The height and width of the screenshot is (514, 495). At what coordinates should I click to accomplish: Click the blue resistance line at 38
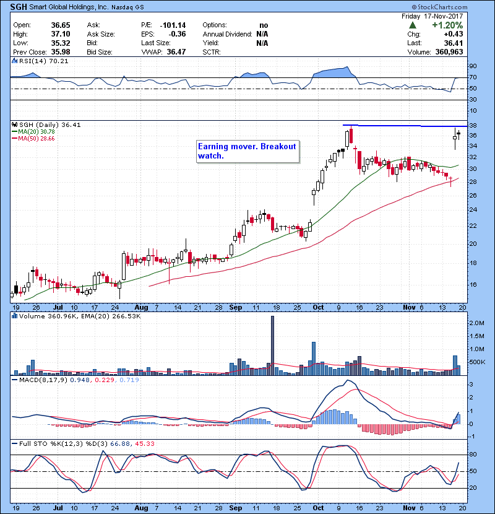pyautogui.click(x=405, y=126)
